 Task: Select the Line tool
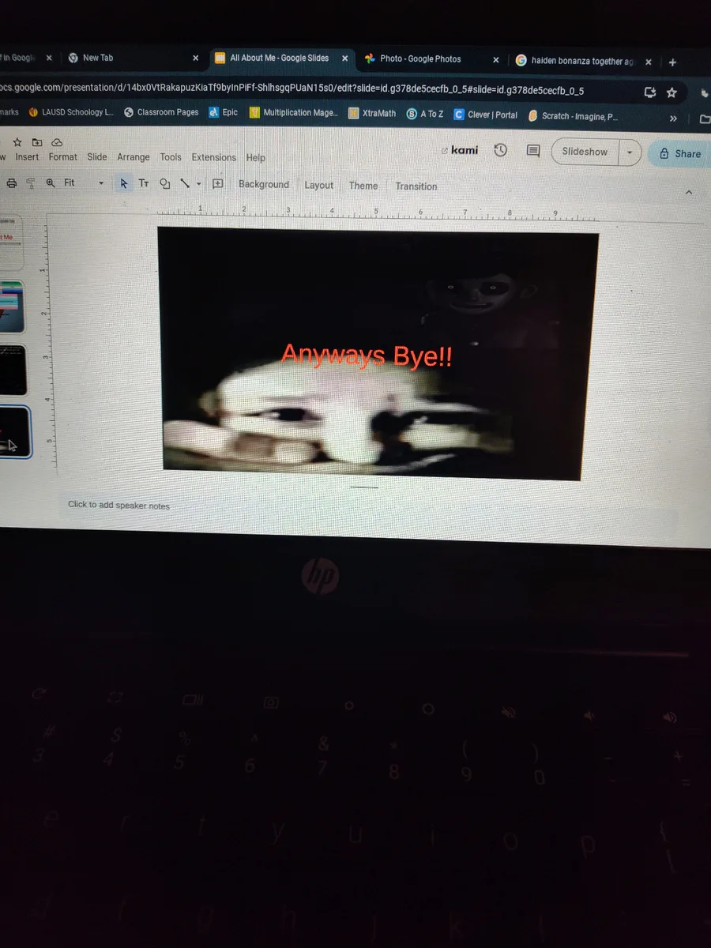185,184
